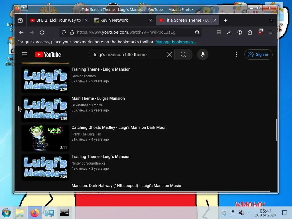This screenshot has height=219, width=292.
Task: Open the Firefox application hamburger menu
Action: [270, 33]
